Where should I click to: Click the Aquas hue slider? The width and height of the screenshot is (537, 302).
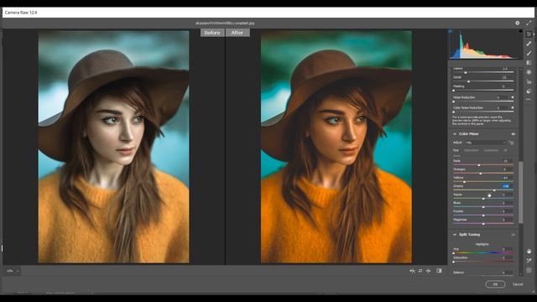(483, 199)
